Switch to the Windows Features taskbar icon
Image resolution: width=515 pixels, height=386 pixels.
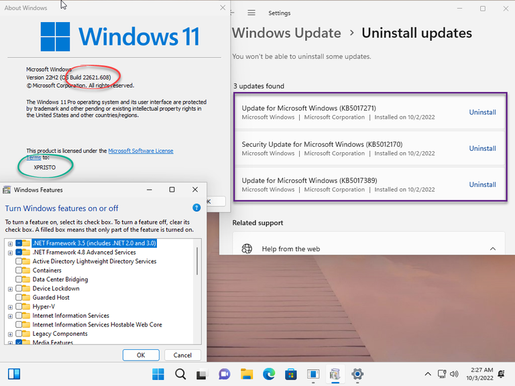(x=335, y=374)
